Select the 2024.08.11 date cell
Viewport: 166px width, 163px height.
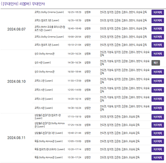point(16,138)
